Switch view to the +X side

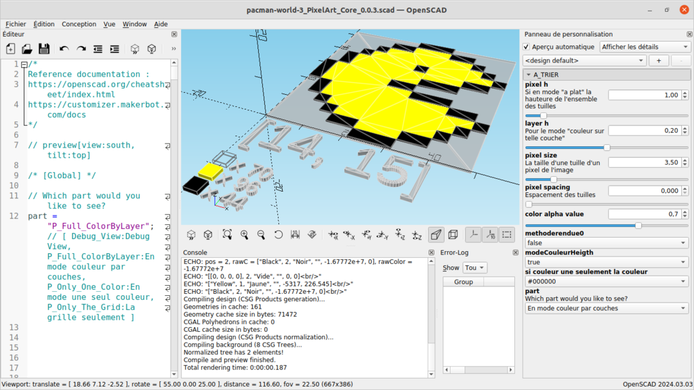[333, 235]
